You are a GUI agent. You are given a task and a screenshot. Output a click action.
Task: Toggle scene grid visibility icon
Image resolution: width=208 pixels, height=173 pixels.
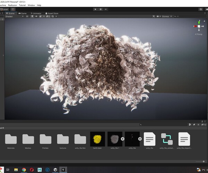pyautogui.click(x=53, y=16)
